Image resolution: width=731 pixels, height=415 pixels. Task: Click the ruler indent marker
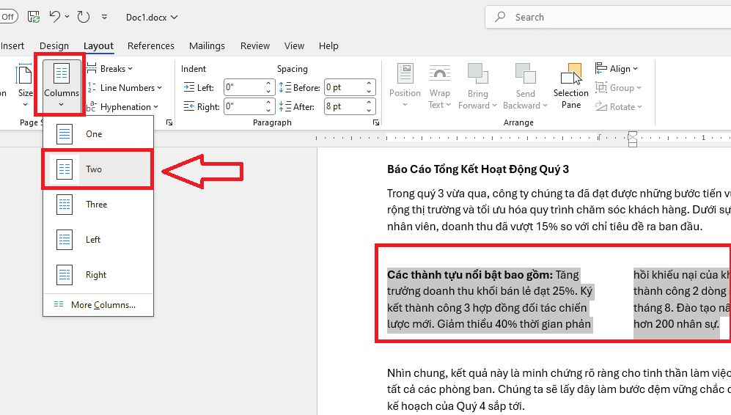click(x=633, y=139)
